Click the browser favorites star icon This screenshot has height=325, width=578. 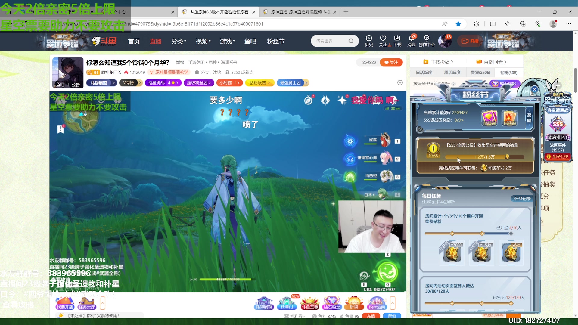click(458, 24)
